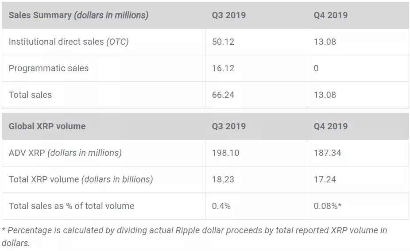This screenshot has width=410, height=251.
Task: Select the Programmatic sales row label
Action: click(49, 68)
